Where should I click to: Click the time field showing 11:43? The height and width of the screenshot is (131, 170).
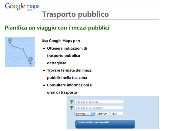116,114
